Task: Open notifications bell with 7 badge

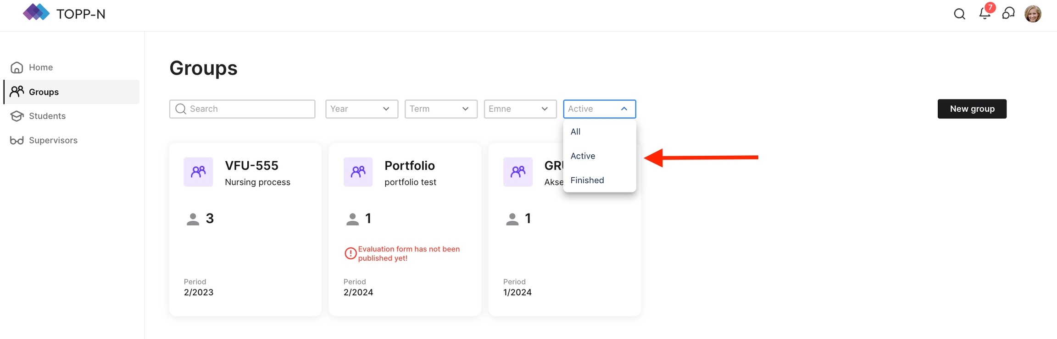Action: (x=984, y=13)
